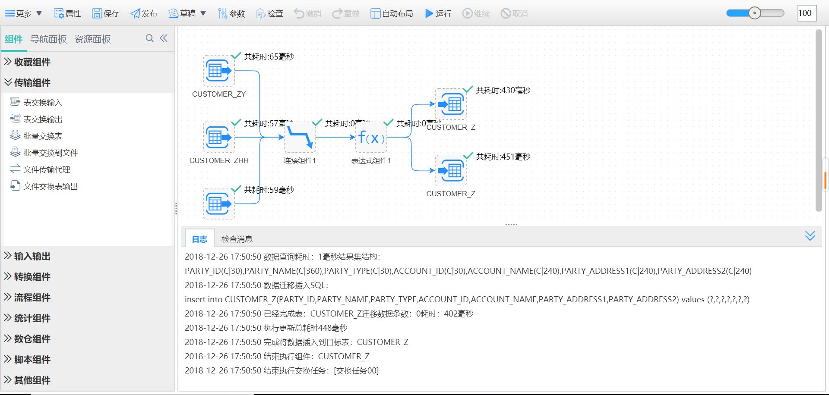Click the 连接组件1 join node icon
The width and height of the screenshot is (829, 395).
click(x=300, y=137)
